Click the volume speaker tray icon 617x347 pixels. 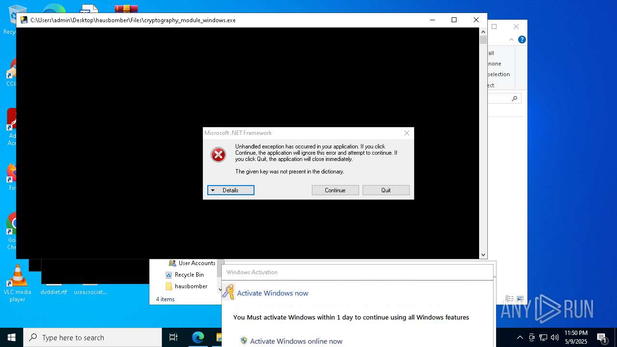tap(555, 337)
